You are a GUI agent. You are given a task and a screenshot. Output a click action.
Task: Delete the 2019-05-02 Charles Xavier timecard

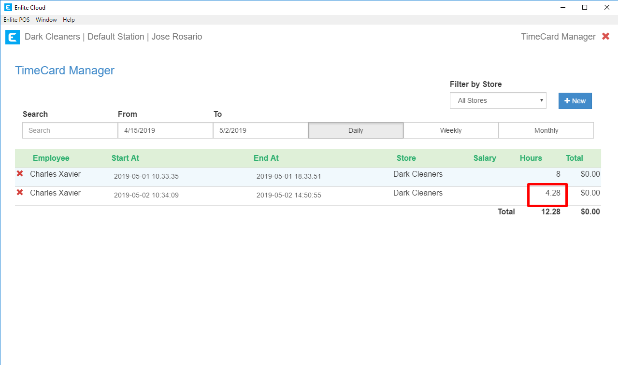pyautogui.click(x=20, y=193)
